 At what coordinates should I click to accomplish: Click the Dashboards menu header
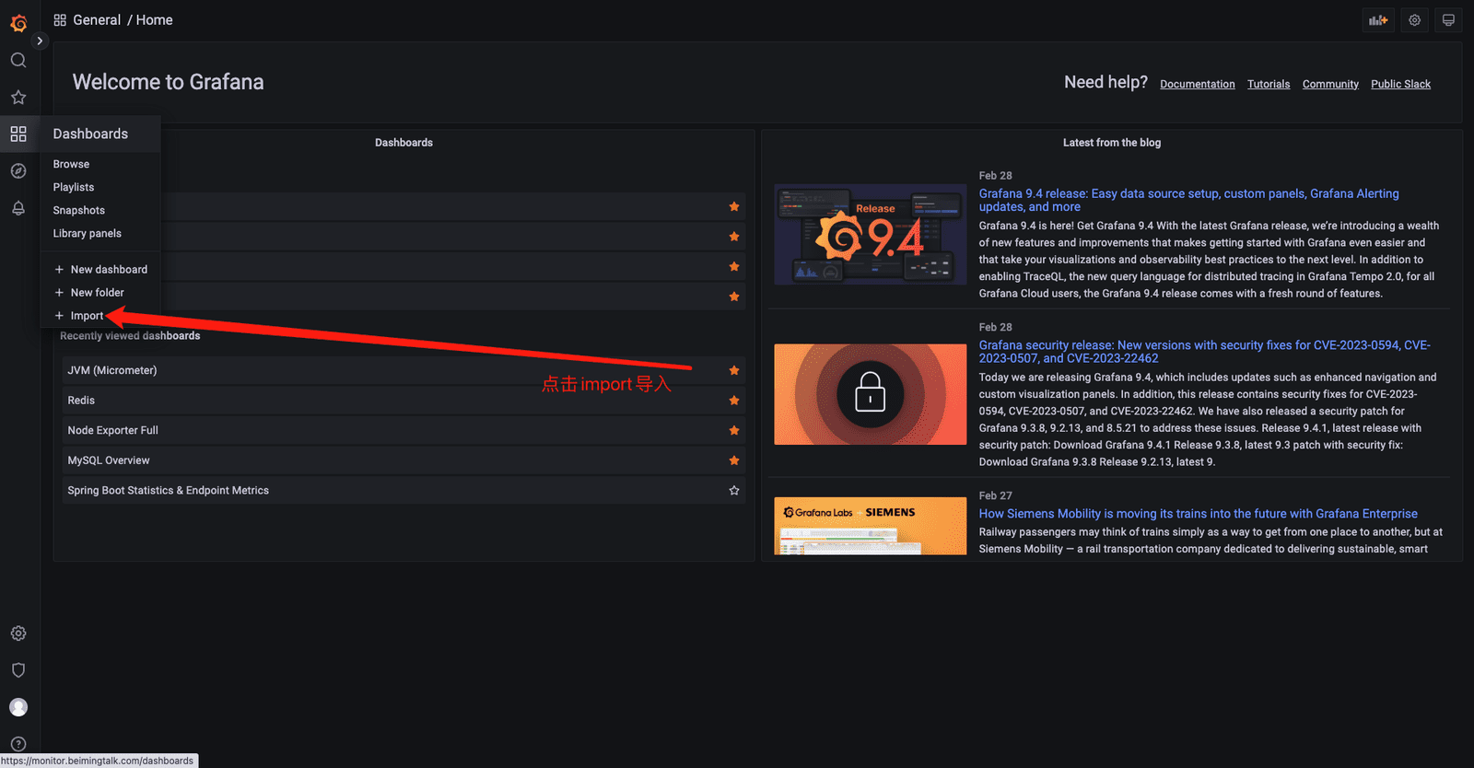point(90,134)
